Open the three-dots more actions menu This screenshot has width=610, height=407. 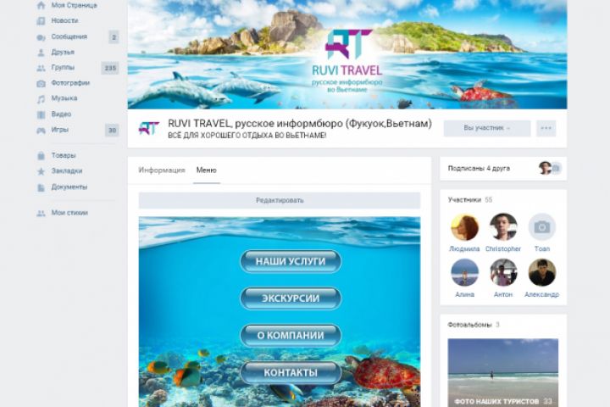pyautogui.click(x=546, y=128)
